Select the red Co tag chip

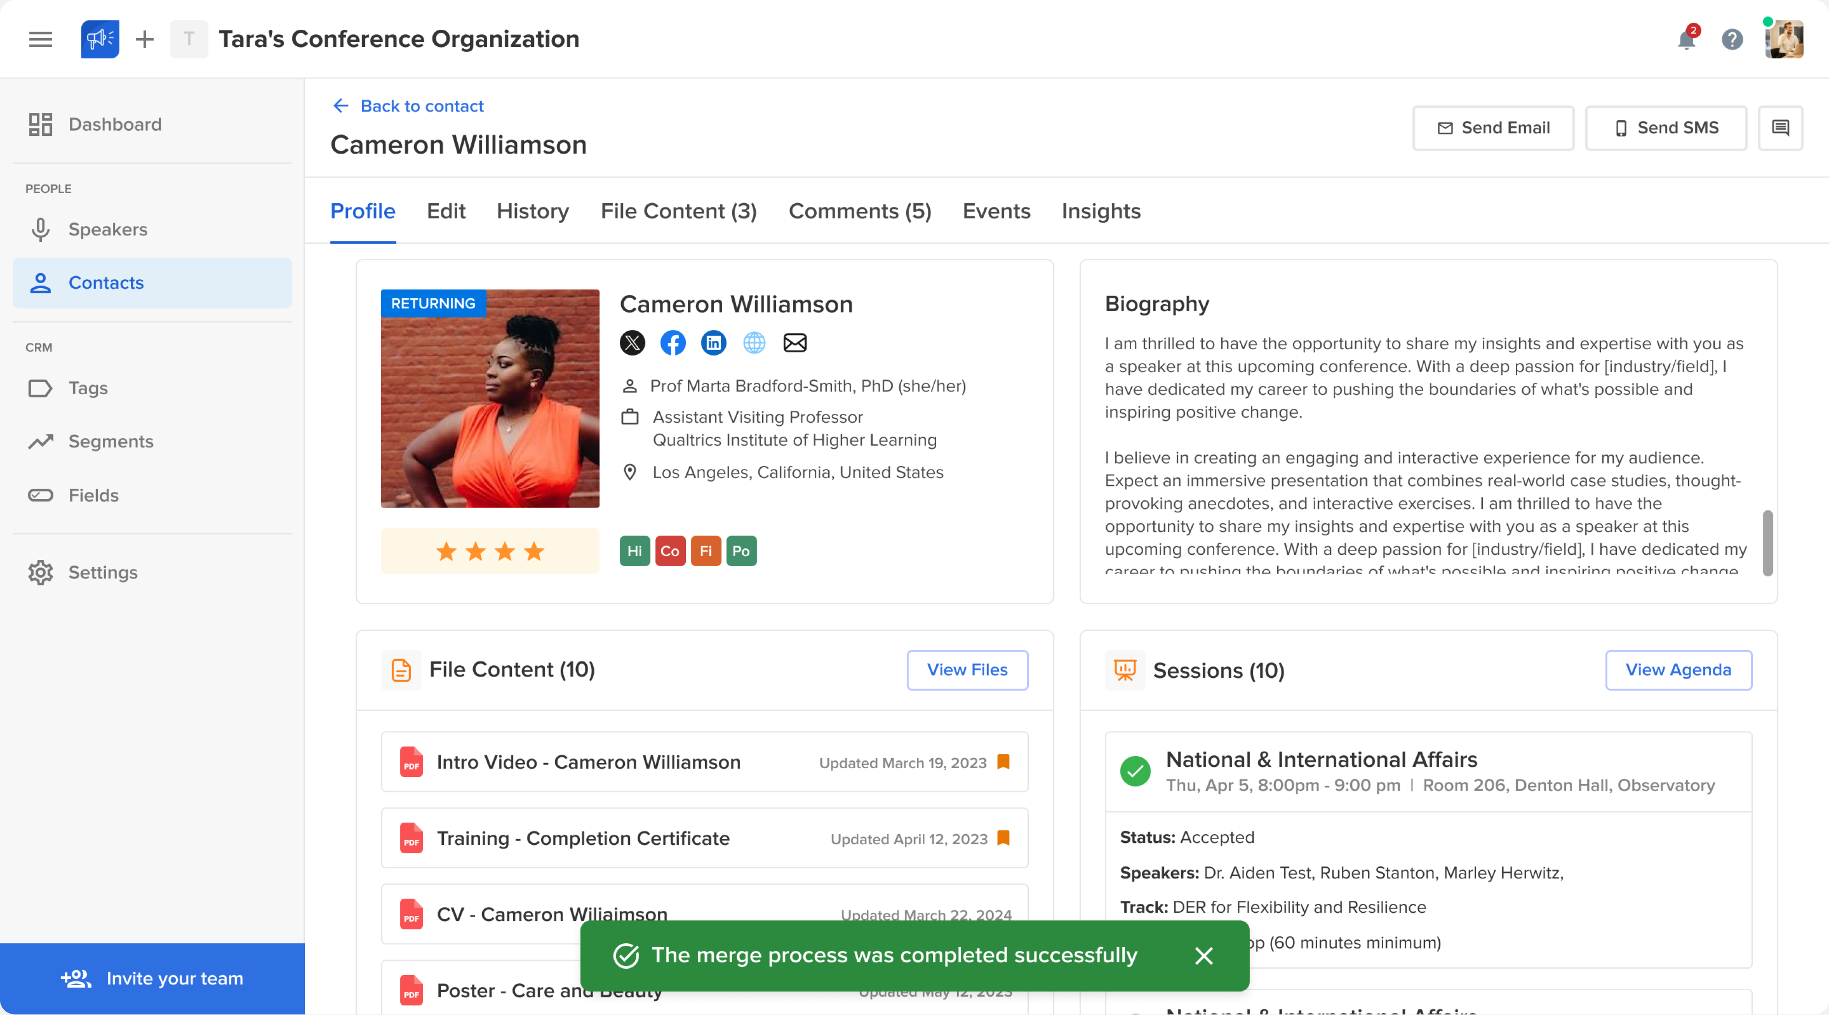tap(669, 551)
